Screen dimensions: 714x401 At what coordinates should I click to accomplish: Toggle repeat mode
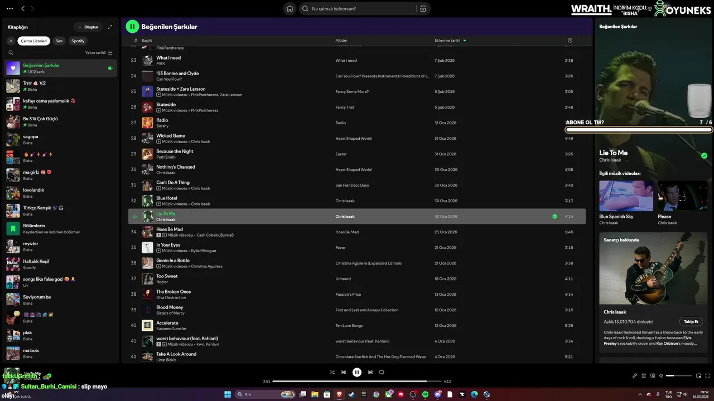click(x=382, y=372)
